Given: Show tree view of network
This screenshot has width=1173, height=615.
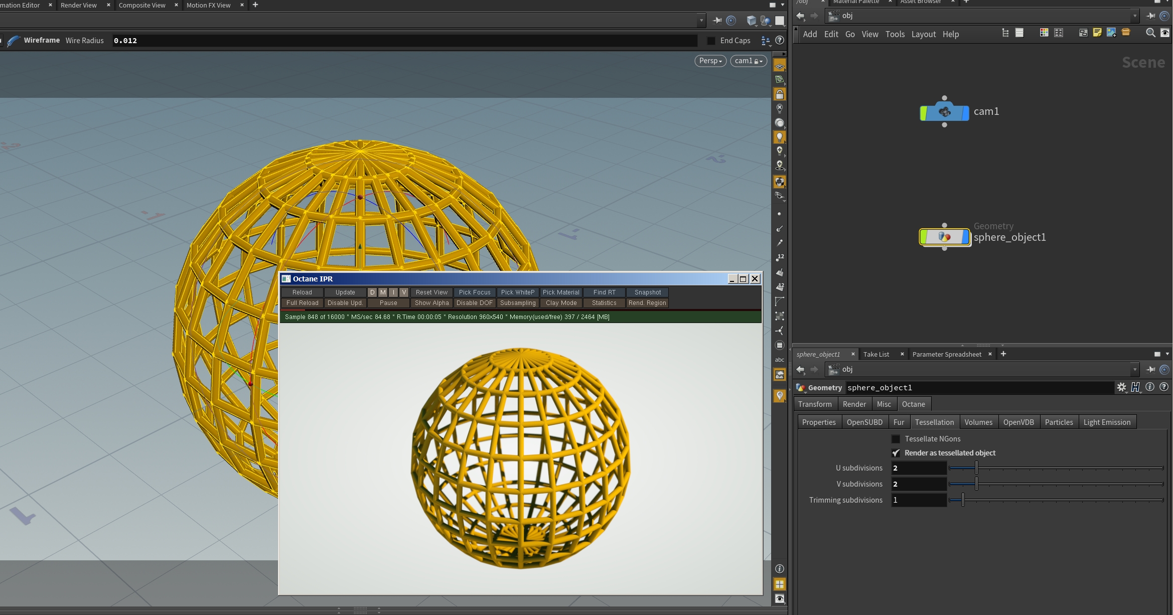Looking at the screenshot, I should tap(1005, 33).
